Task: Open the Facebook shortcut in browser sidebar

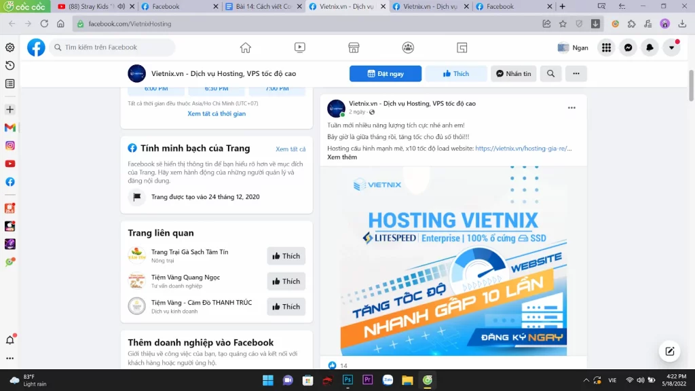Action: 10,182
